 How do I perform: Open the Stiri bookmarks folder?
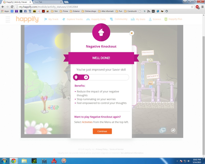coord(54,11)
